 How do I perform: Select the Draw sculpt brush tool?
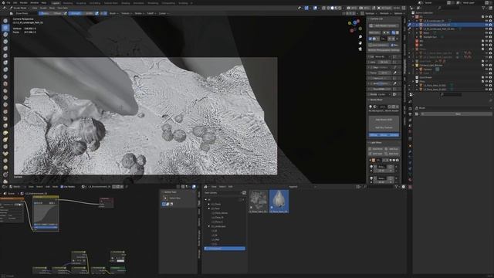point(5,21)
